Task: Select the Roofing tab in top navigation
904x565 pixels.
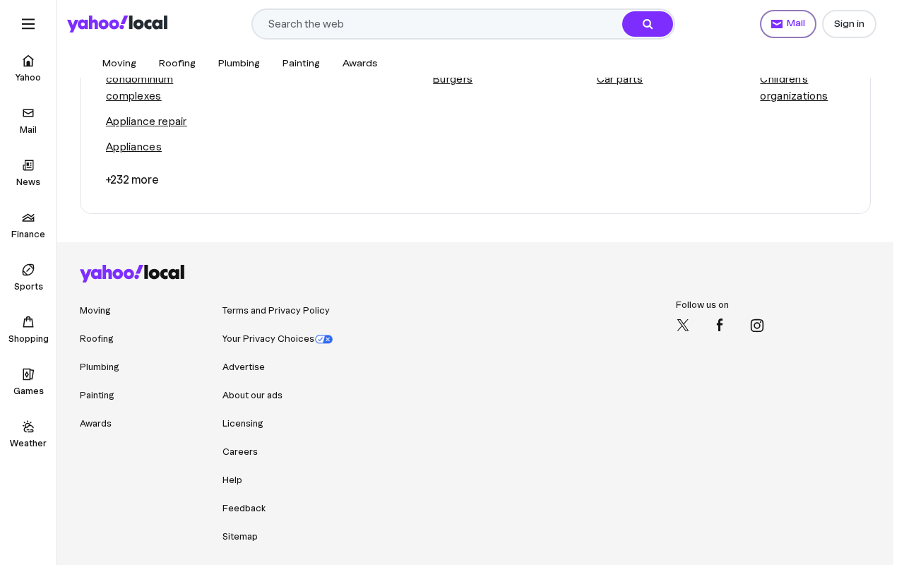Action: point(177,63)
